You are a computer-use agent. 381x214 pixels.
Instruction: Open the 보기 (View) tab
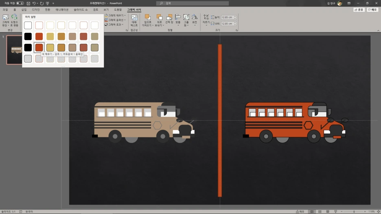(x=106, y=10)
